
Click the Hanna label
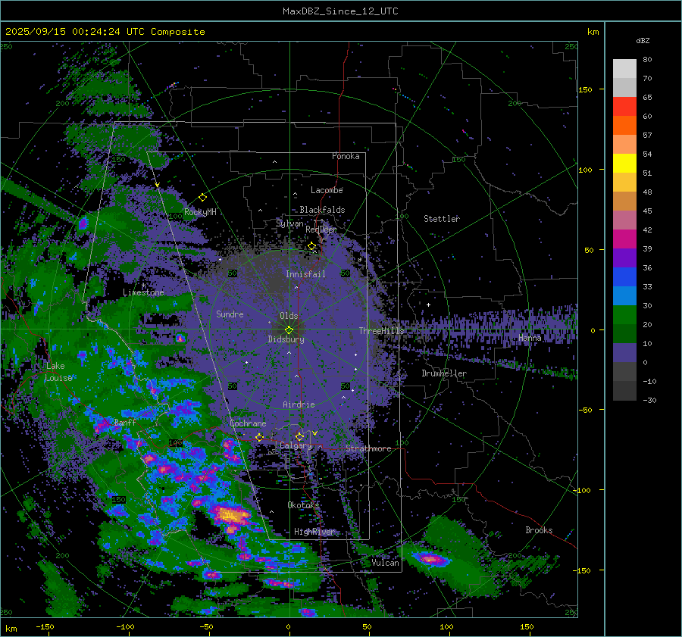pyautogui.click(x=530, y=338)
